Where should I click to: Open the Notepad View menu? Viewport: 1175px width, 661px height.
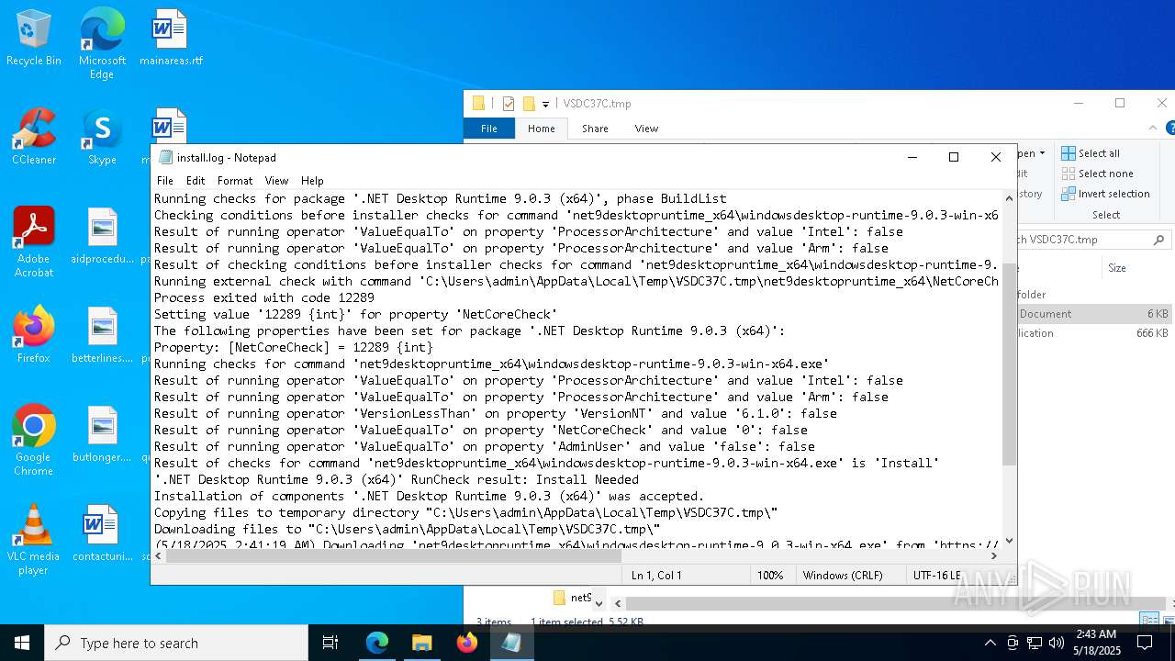pyautogui.click(x=276, y=181)
